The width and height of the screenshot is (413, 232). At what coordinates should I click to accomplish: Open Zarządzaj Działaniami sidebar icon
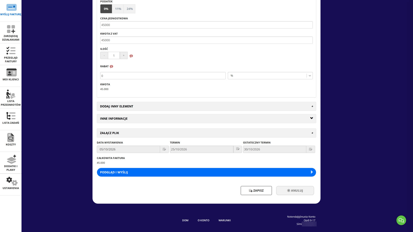tap(11, 29)
